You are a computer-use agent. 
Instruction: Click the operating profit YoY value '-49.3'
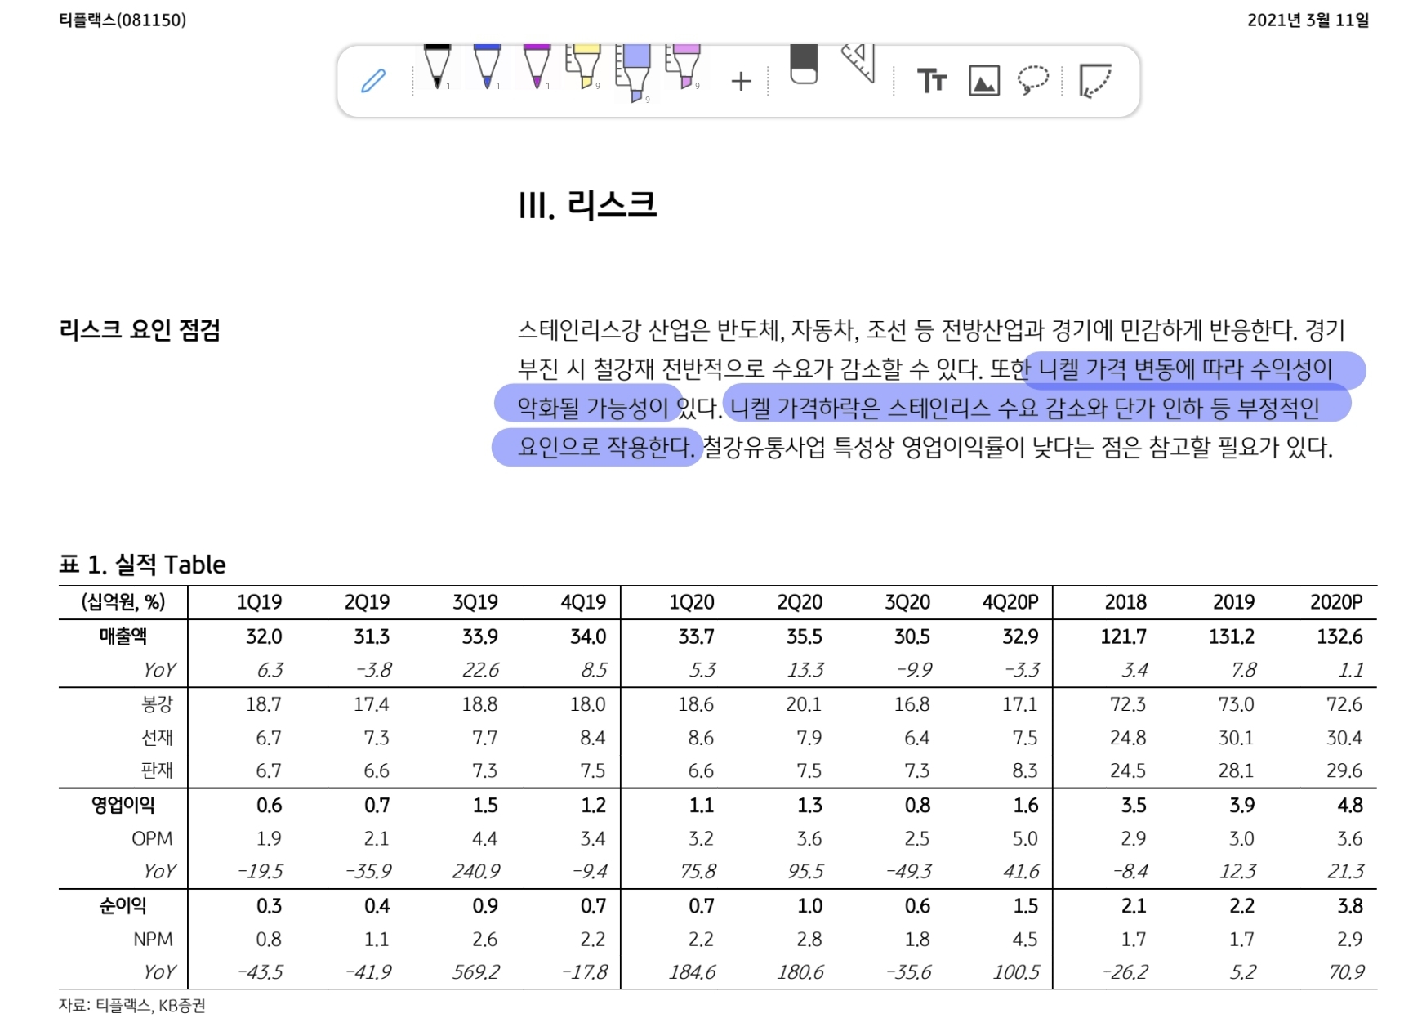tap(908, 872)
